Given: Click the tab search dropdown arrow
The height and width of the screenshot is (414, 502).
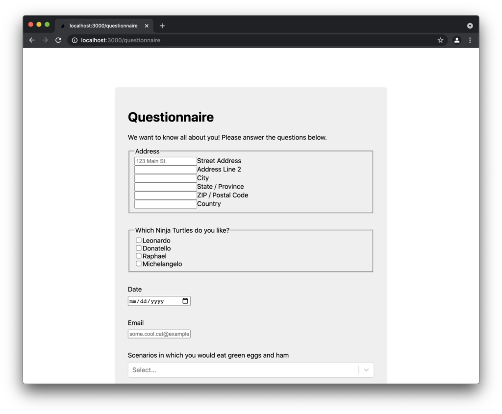Looking at the screenshot, I should tap(470, 25).
